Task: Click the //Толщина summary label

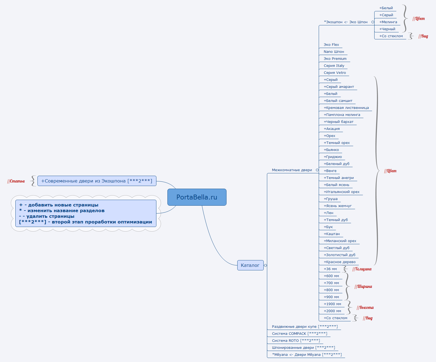Action: coord(362,269)
